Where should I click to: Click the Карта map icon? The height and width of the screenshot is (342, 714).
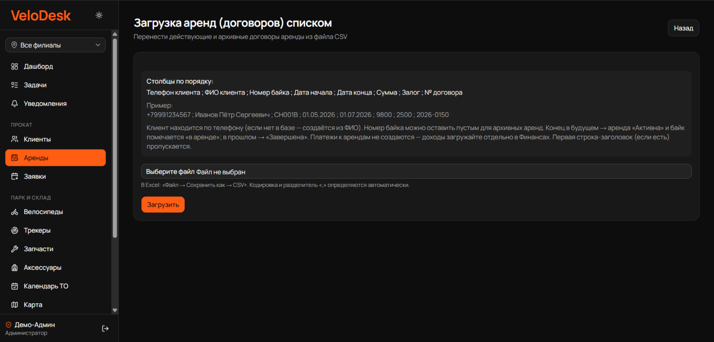(x=15, y=305)
